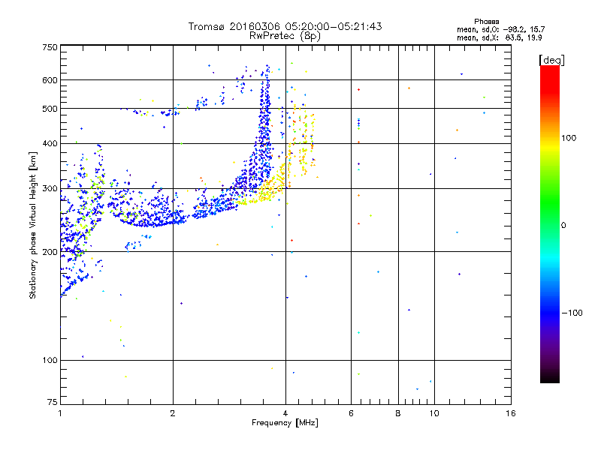Viewport: 601px width, 450px height.
Task: Click the colorbar tick label -100
Action: point(572,313)
